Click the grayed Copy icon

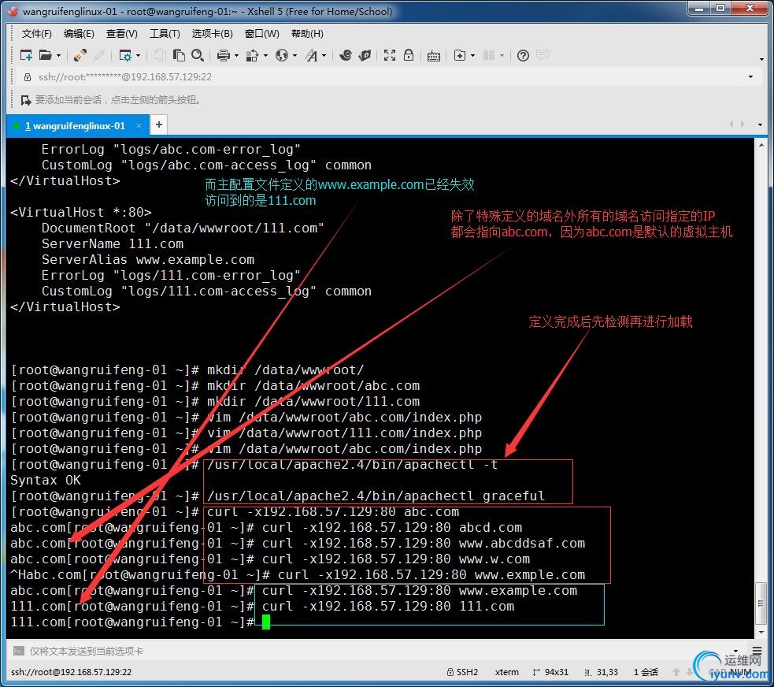[159, 55]
